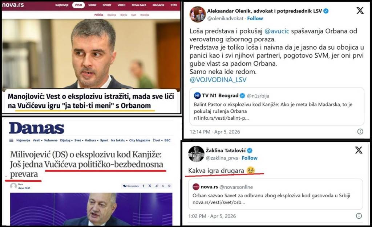Viewport: 372px width, 227px height.
Task: Share the Danas article on WhatsApp
Action: pyautogui.click(x=163, y=186)
